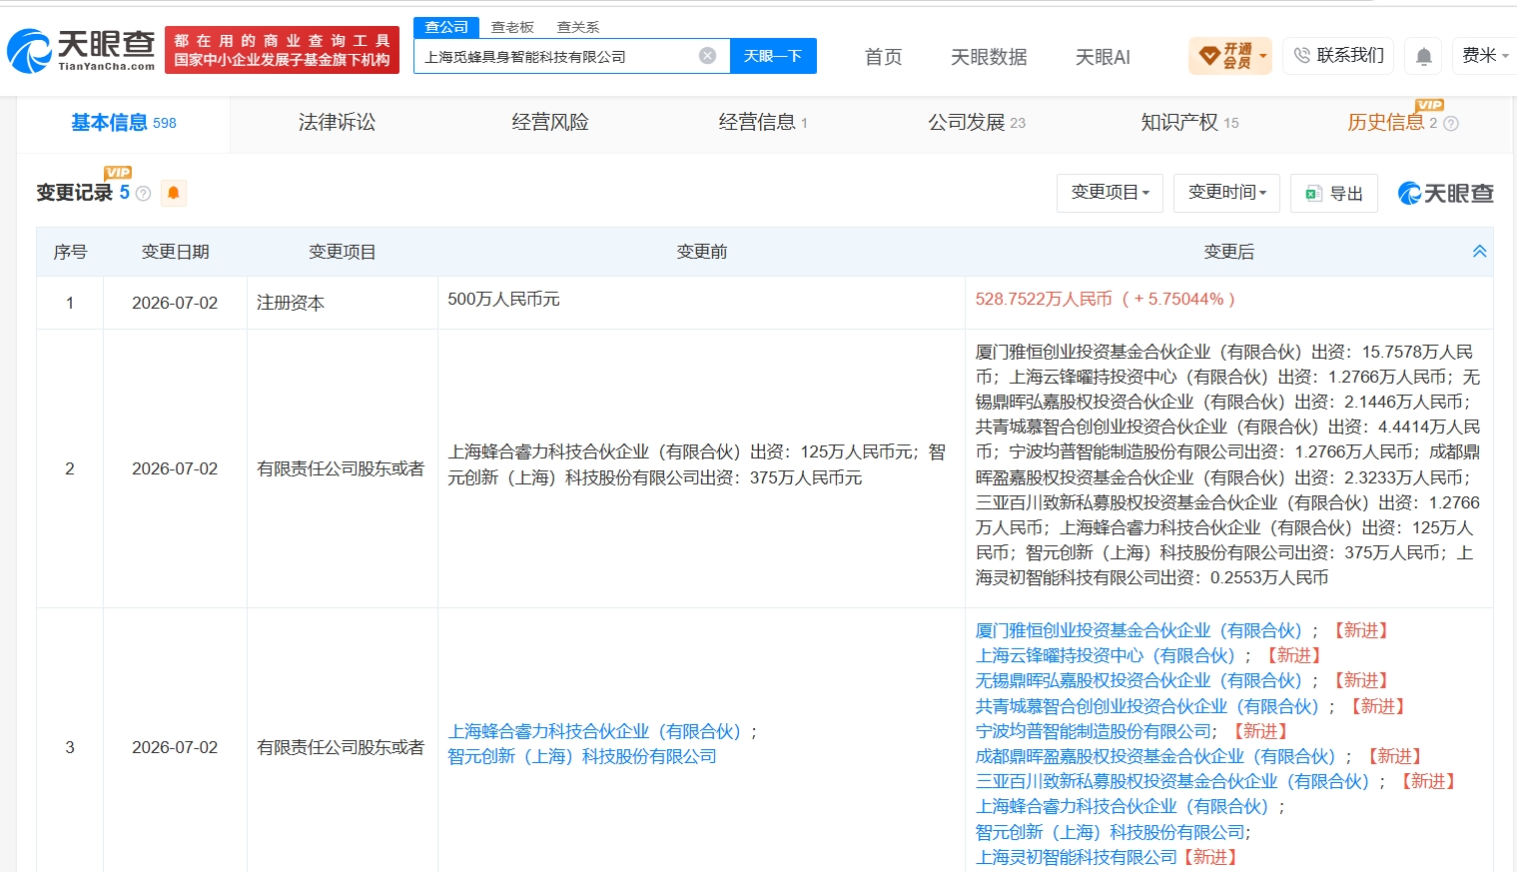
Task: Click the 开通会员 VIP diamond button
Action: pyautogui.click(x=1230, y=56)
